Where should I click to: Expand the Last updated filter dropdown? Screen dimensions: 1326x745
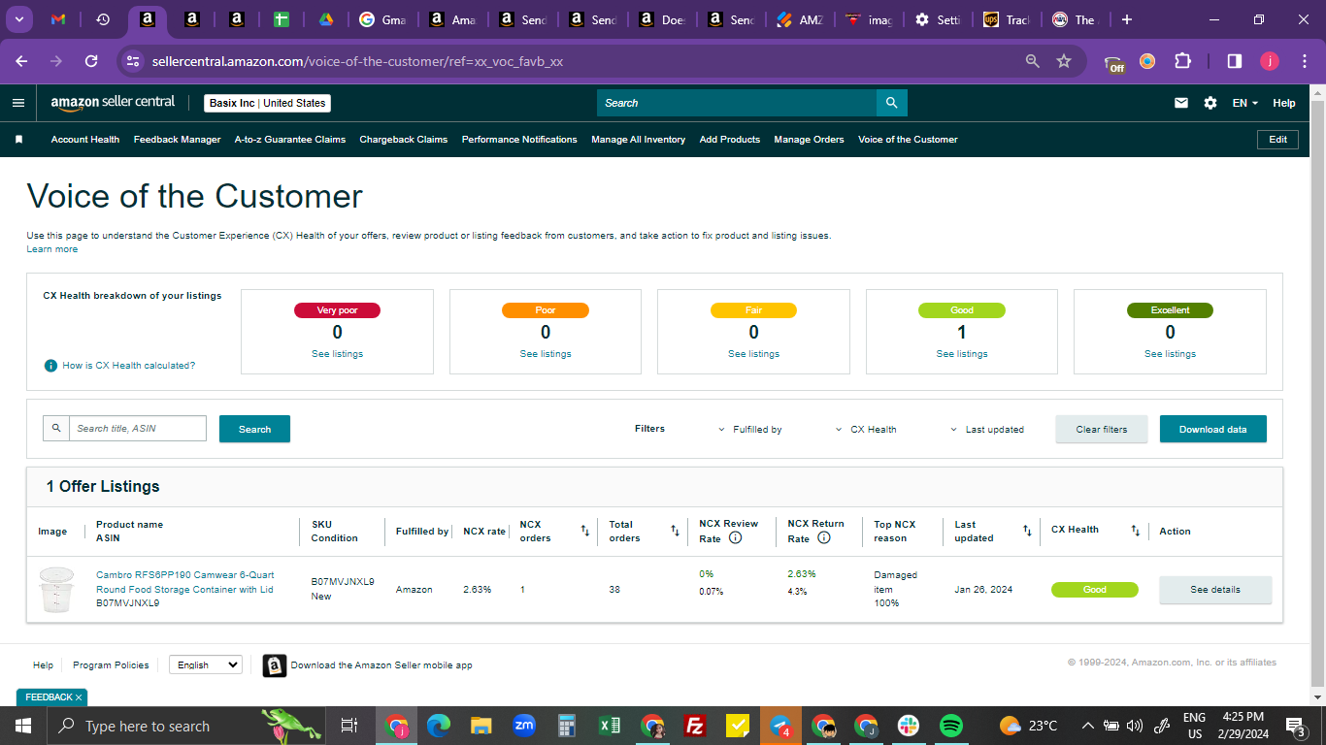(987, 430)
